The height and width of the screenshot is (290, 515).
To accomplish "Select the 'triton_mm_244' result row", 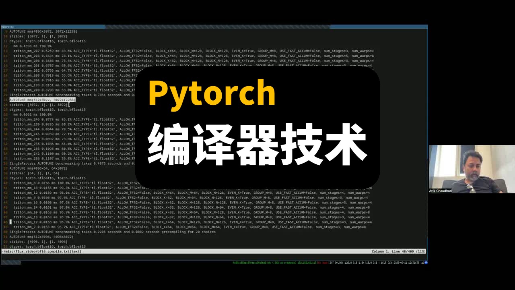I will coord(75,129).
